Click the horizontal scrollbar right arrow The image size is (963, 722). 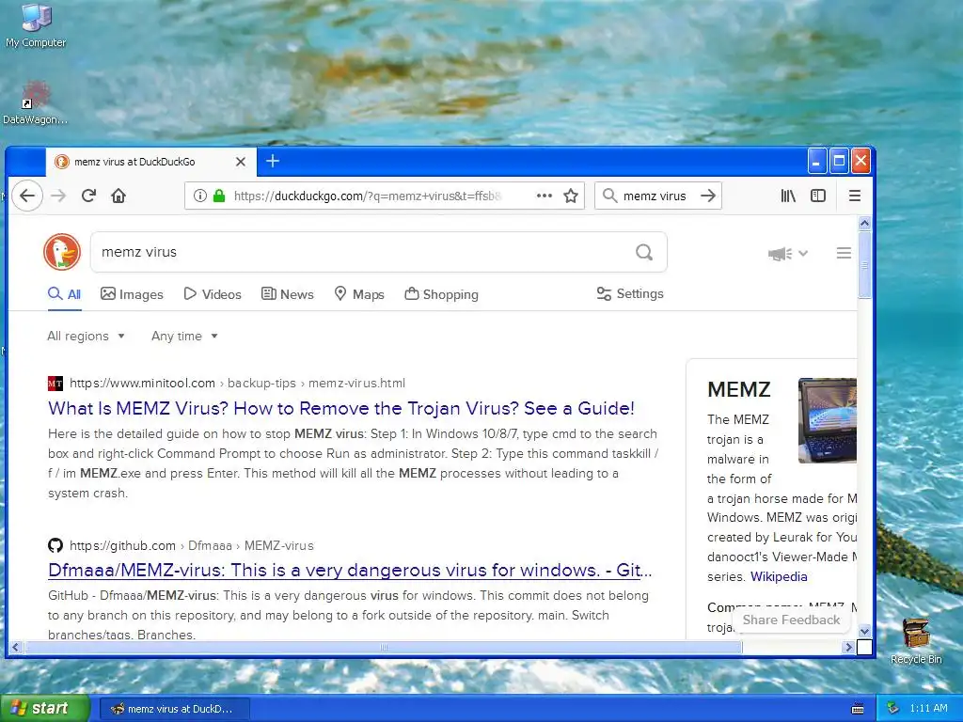point(849,647)
